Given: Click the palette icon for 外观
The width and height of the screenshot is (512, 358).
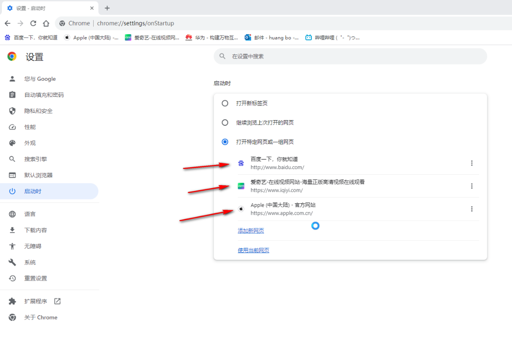Looking at the screenshot, I should 12,143.
